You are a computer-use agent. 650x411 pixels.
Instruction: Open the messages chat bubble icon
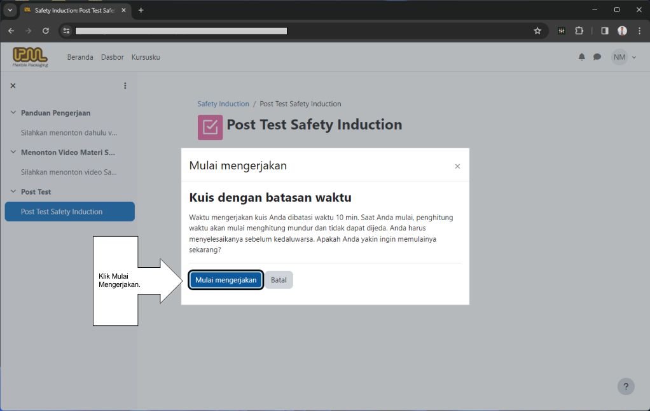pos(597,57)
